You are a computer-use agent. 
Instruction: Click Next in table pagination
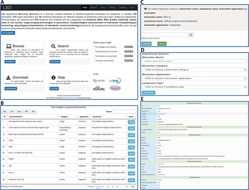(x=133, y=187)
